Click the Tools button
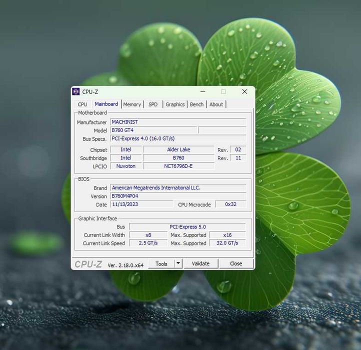Screen dimensions: 361x350 161,263
